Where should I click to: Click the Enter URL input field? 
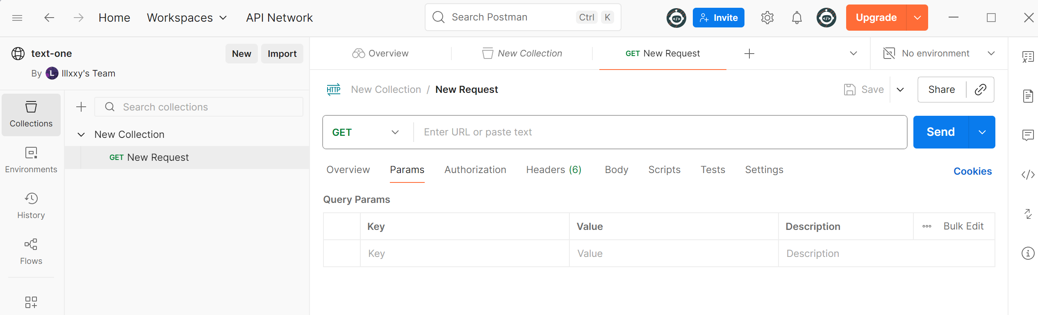pos(660,132)
